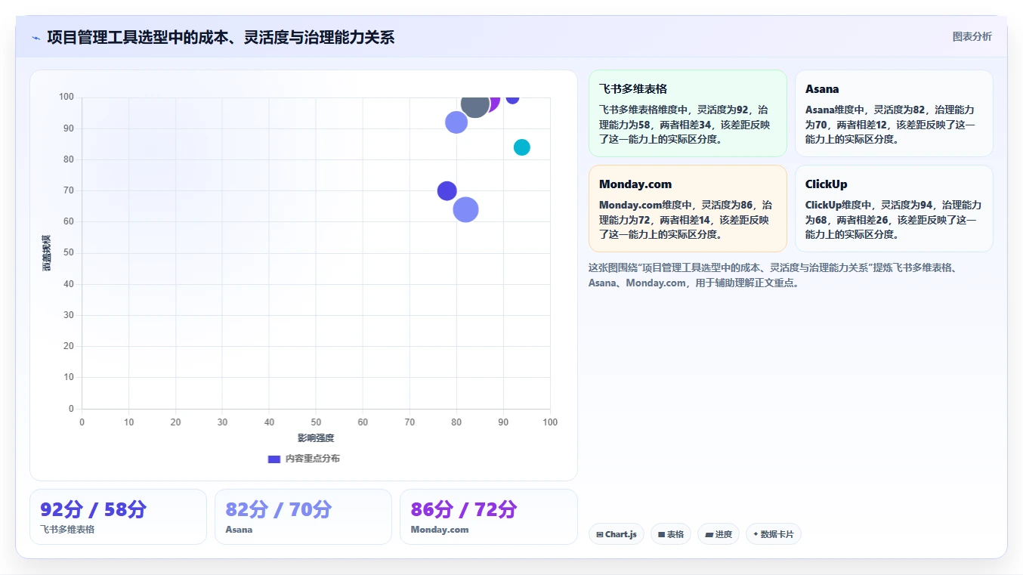Click the main title 项目管理工具选型中的成本
The width and height of the screenshot is (1023, 575).
tap(221, 37)
